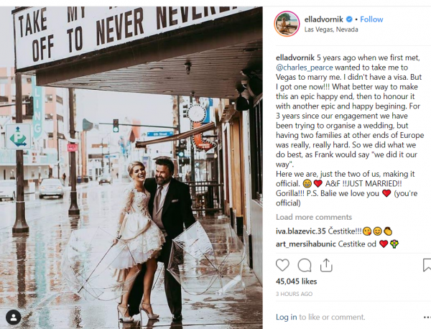Expand Load more comments
This screenshot has width=431, height=329.
coord(314,217)
